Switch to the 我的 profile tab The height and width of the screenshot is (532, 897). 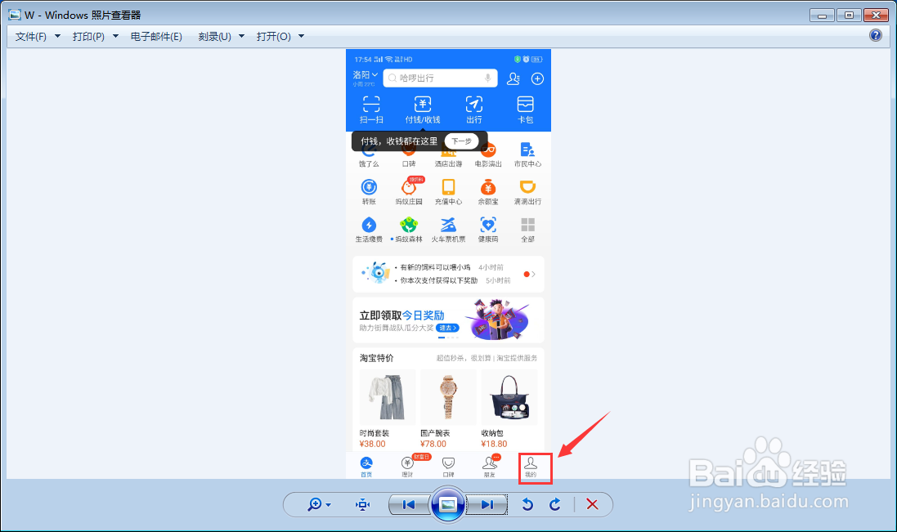[531, 467]
